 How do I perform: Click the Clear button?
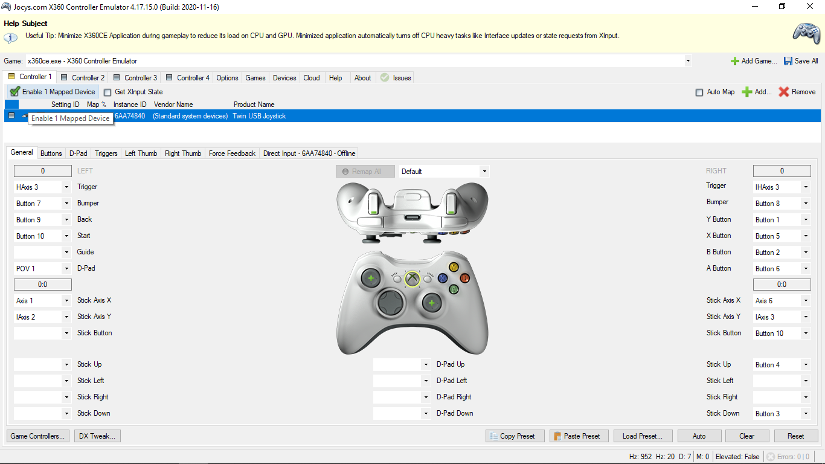pyautogui.click(x=747, y=436)
